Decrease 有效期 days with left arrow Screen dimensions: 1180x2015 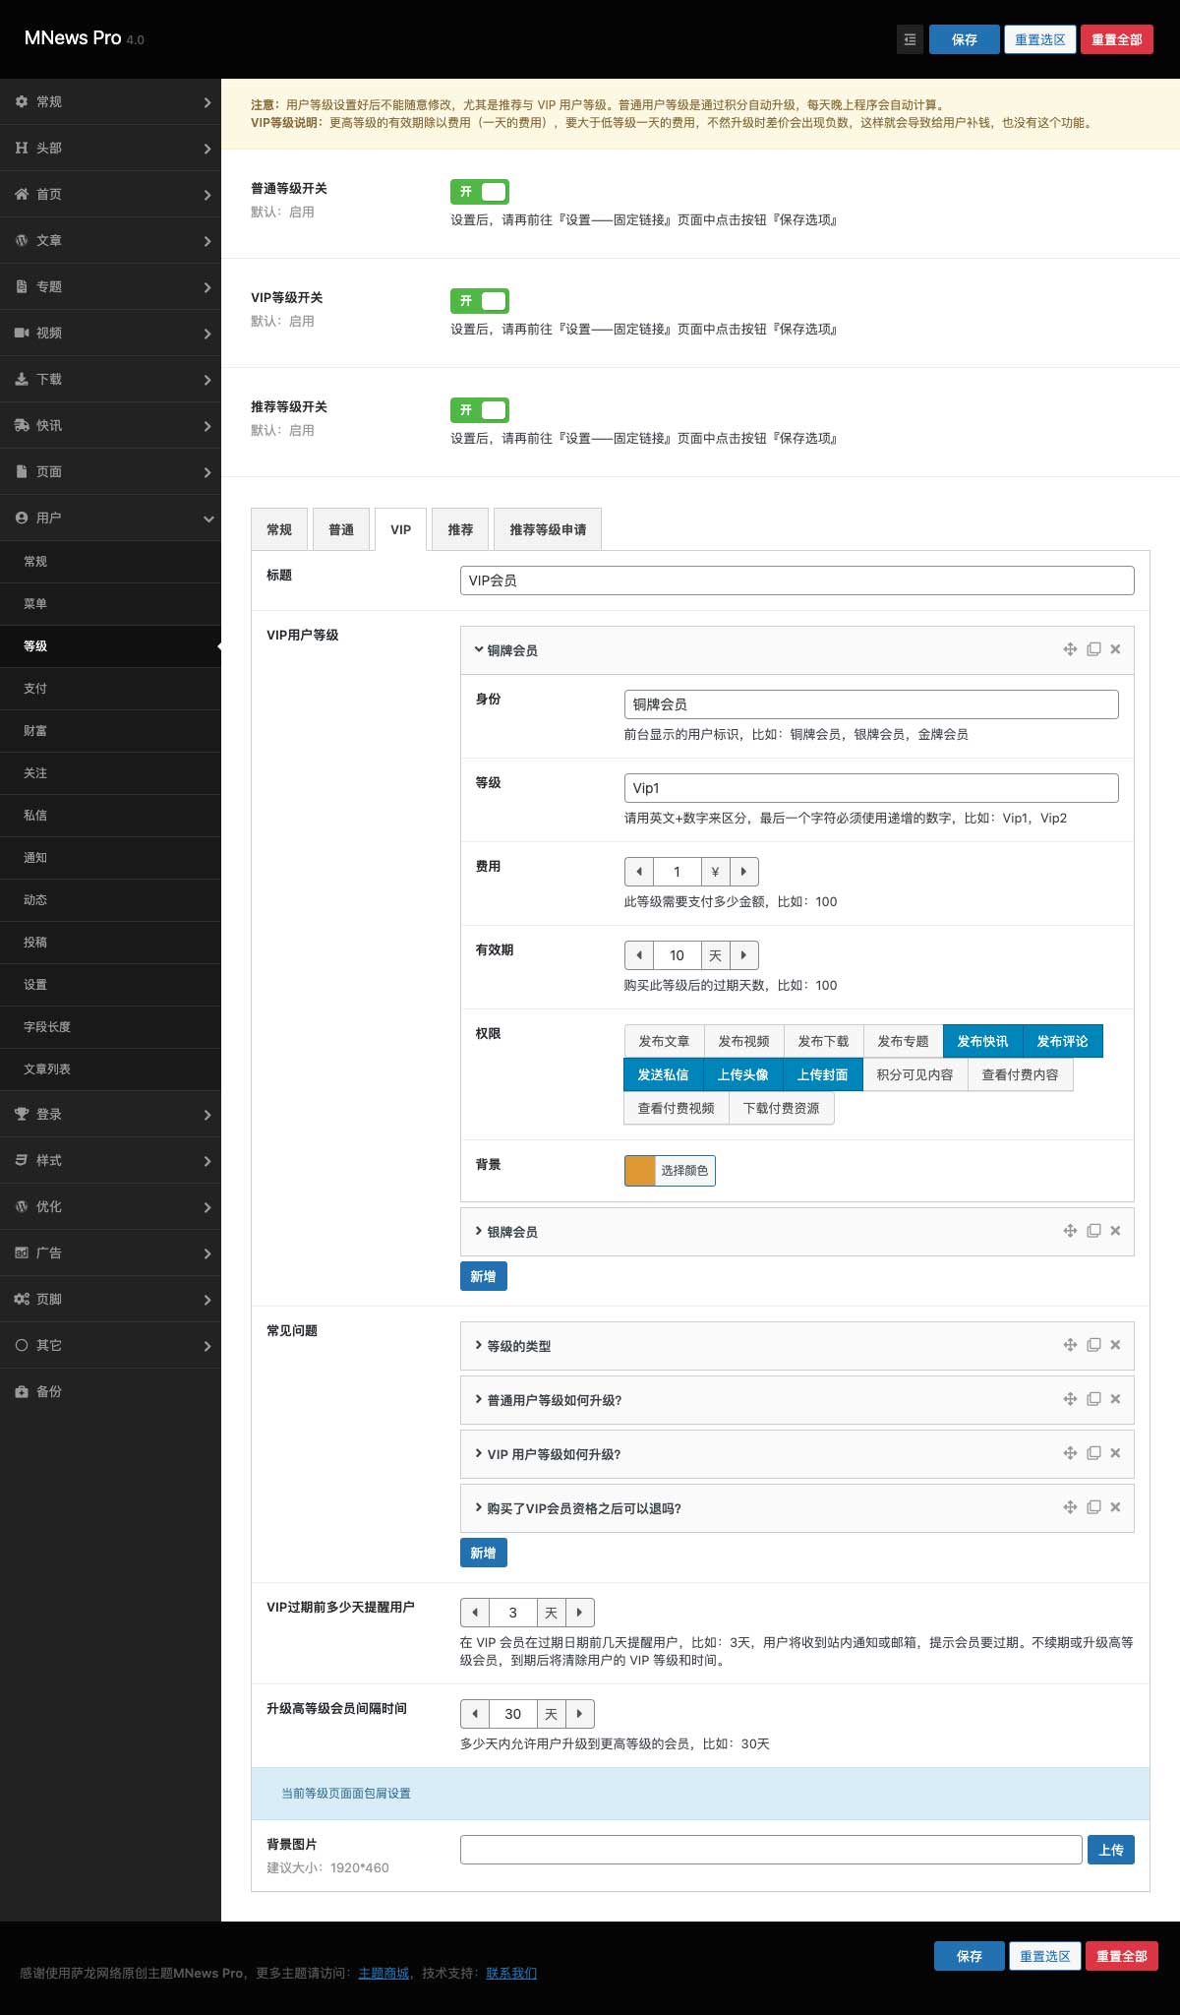pyautogui.click(x=639, y=955)
